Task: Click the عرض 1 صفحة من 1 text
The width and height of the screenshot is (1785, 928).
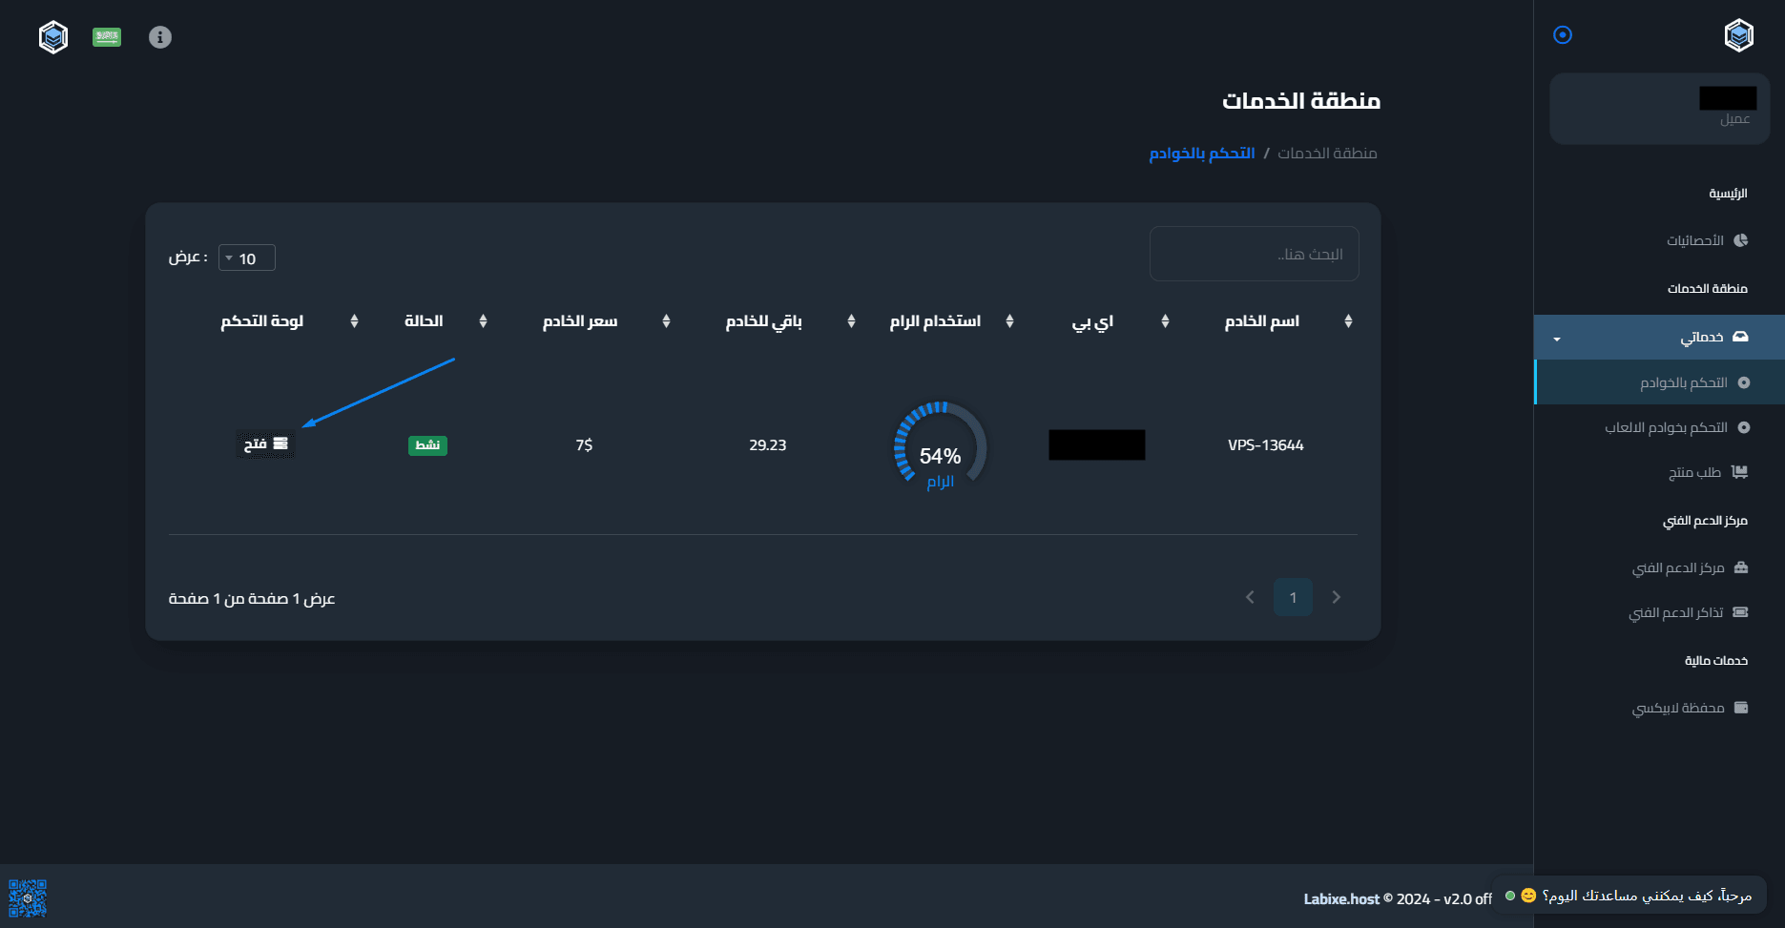Action: click(252, 599)
